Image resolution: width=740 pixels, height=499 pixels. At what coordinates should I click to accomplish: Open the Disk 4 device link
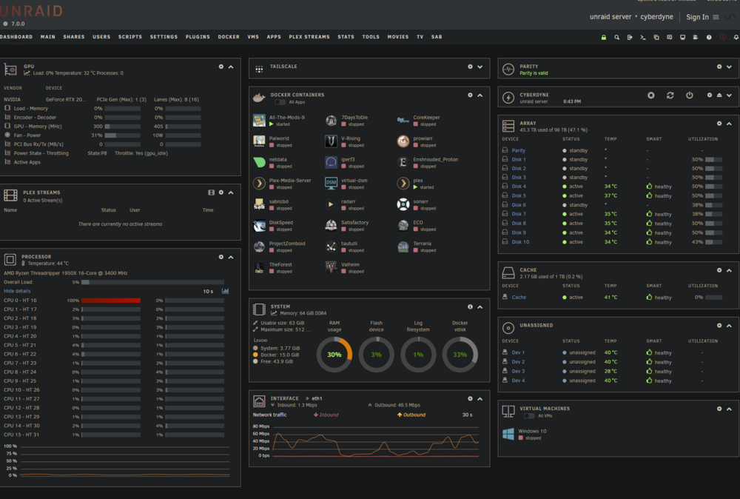(x=519, y=187)
